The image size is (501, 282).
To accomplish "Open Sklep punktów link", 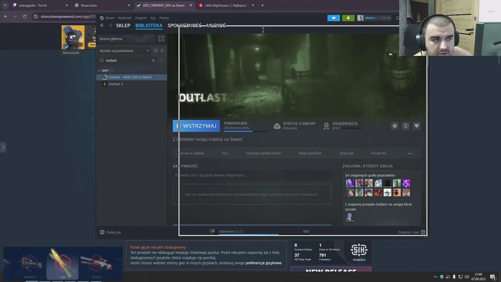I will (310, 153).
